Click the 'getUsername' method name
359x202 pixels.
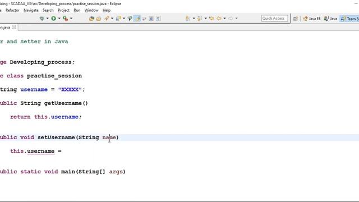63,103
